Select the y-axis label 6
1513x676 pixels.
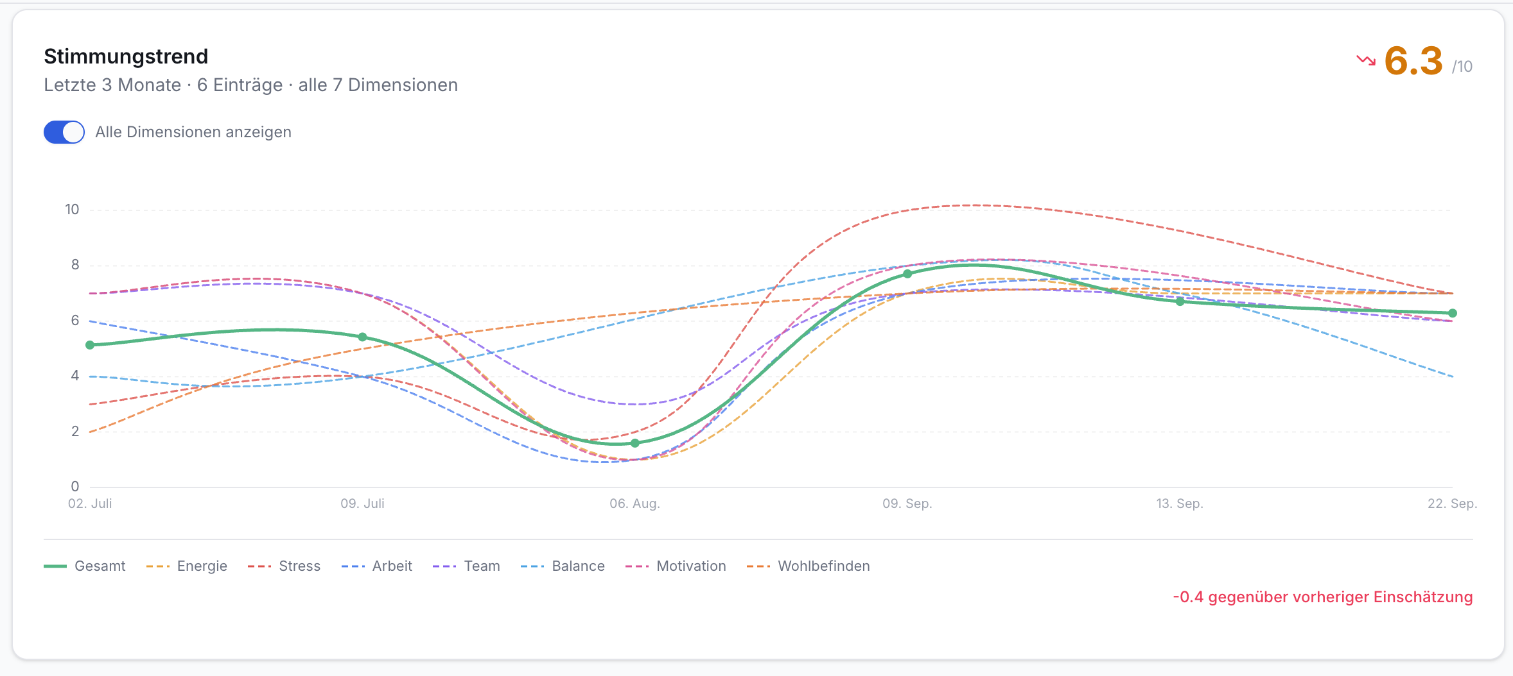pyautogui.click(x=75, y=321)
